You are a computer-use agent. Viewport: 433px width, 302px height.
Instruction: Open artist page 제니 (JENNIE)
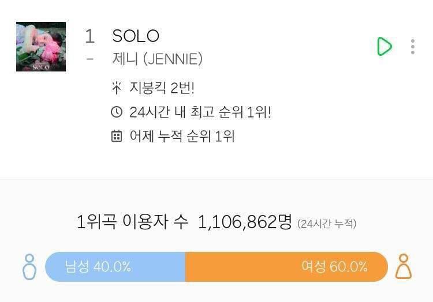[157, 59]
